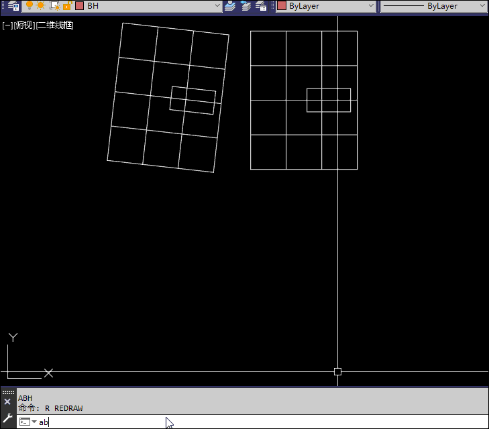Toggle the BH layer padlock icon

click(x=67, y=6)
